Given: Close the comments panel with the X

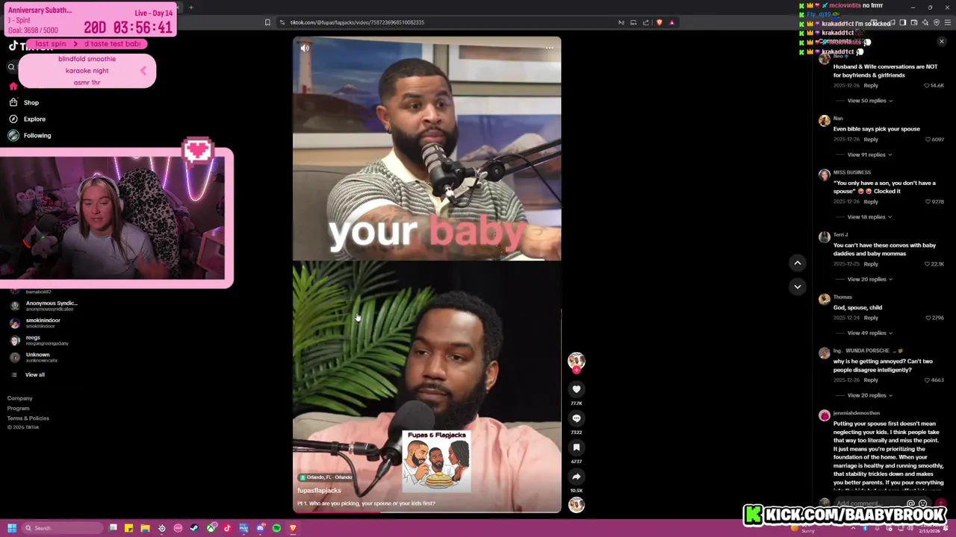Looking at the screenshot, I should tap(941, 42).
